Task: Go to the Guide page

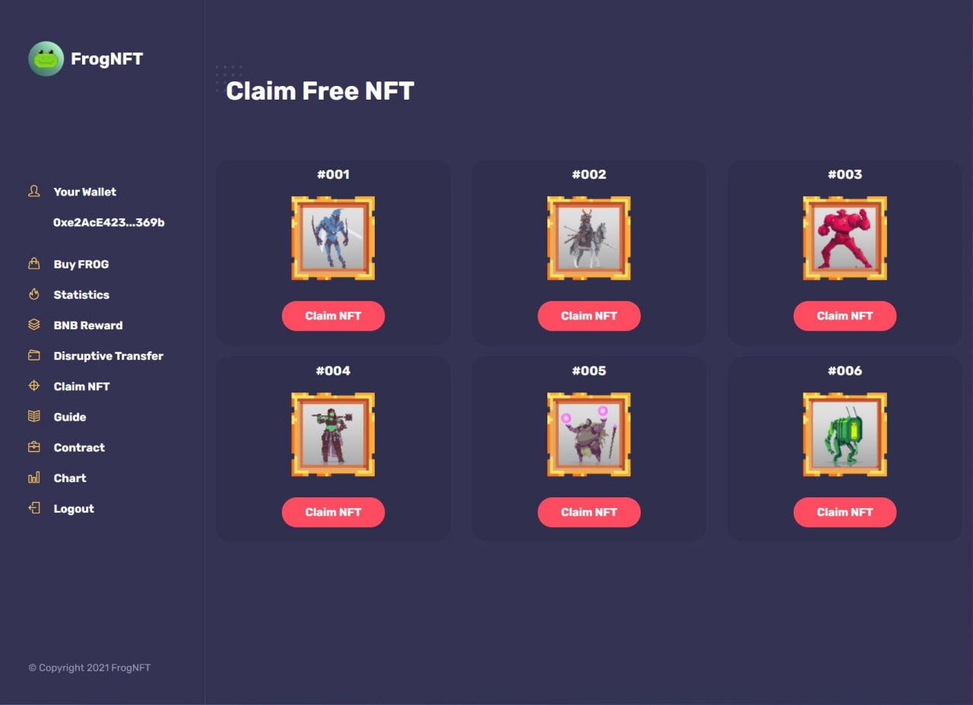Action: coord(70,417)
